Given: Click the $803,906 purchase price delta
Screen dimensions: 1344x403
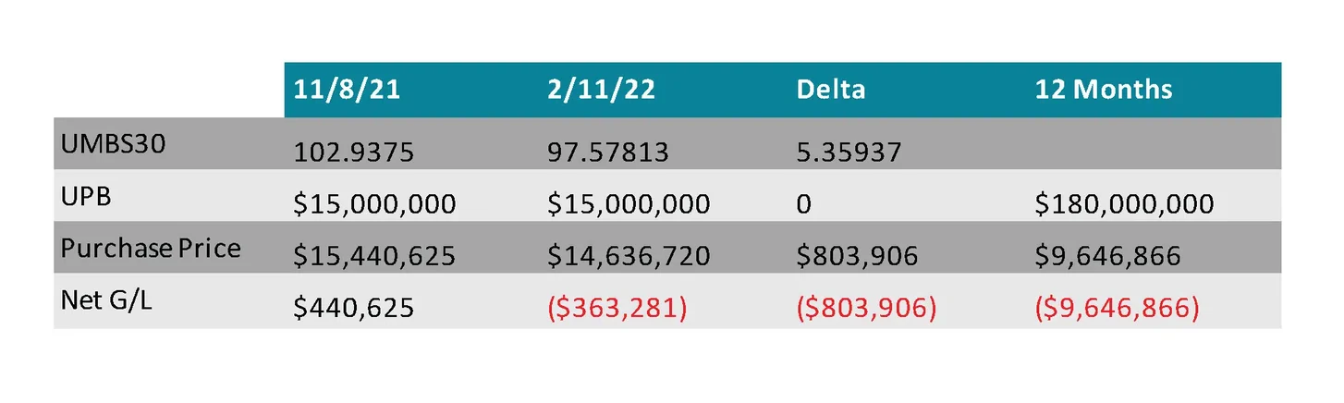Looking at the screenshot, I should [857, 256].
